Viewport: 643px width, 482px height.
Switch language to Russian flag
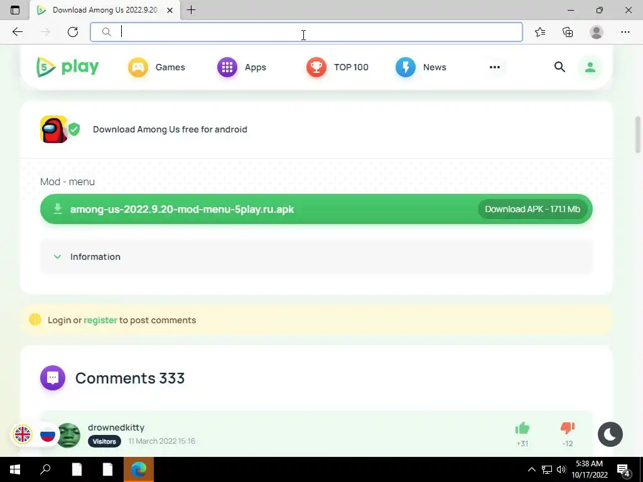[x=48, y=434]
